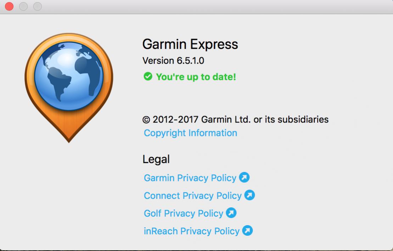Close the About window with red button
The image size is (393, 251).
[x=9, y=6]
